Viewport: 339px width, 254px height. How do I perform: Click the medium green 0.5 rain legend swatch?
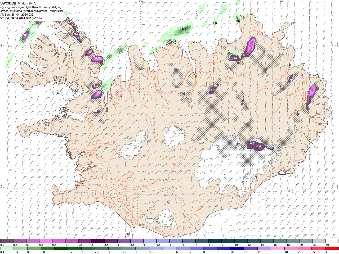tap(34, 248)
